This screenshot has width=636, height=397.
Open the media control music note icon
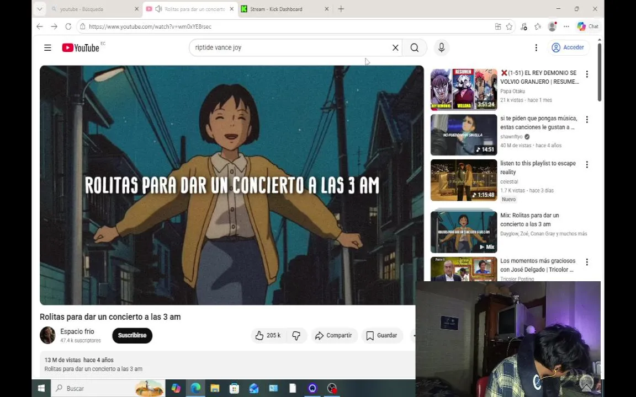(523, 26)
